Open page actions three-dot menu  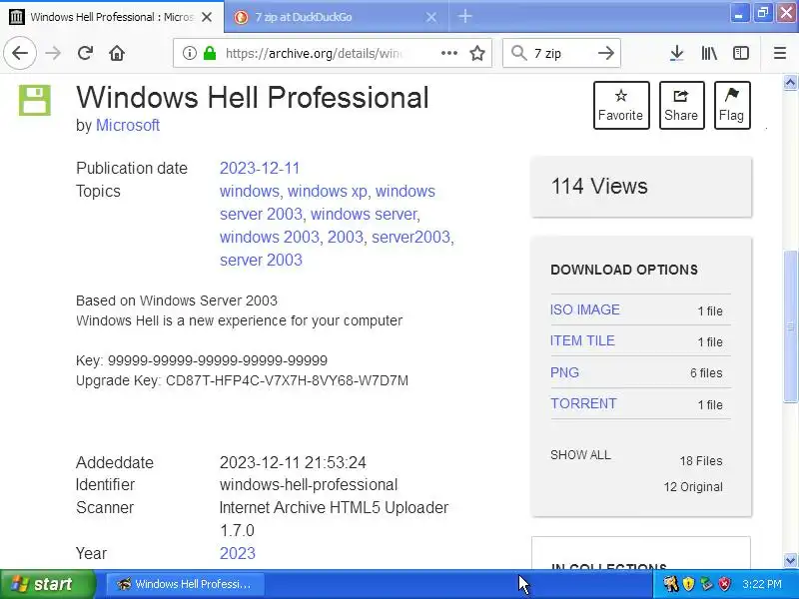pyautogui.click(x=448, y=53)
